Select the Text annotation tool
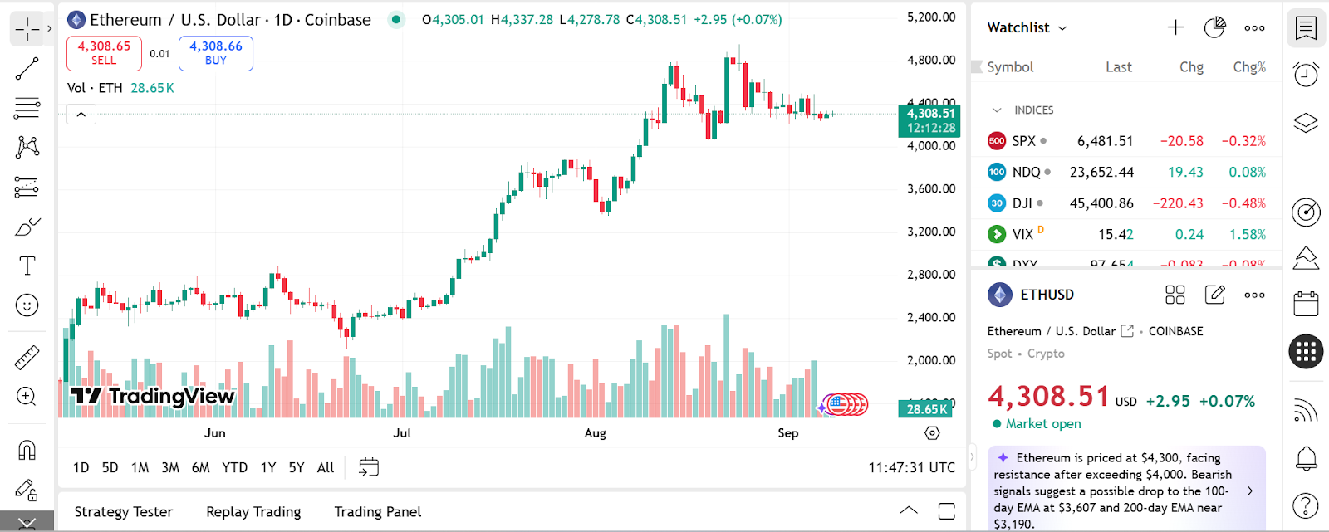This screenshot has height=532, width=1329. tap(27, 266)
